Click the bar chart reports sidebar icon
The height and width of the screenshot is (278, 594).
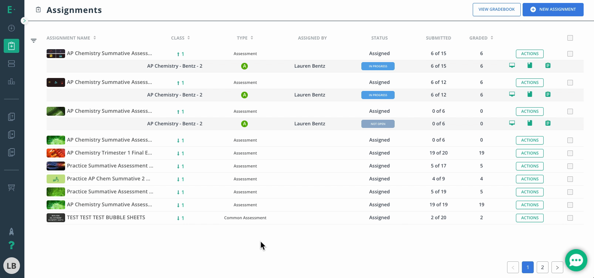click(x=11, y=82)
